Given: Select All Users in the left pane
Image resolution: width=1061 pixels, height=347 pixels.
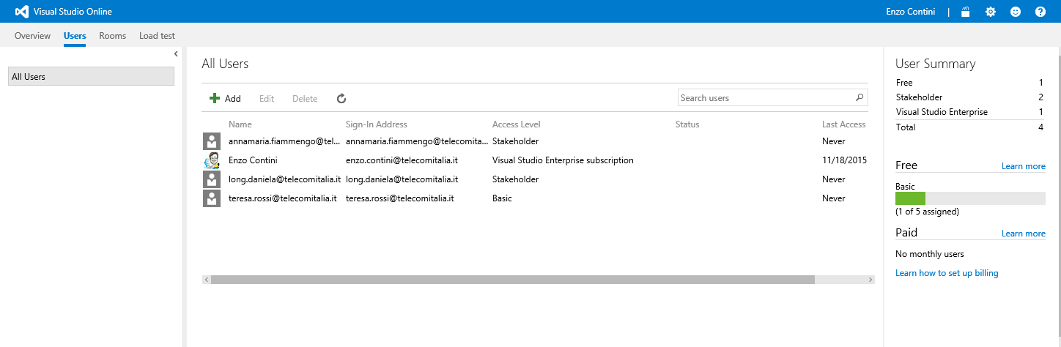Looking at the screenshot, I should coord(91,76).
